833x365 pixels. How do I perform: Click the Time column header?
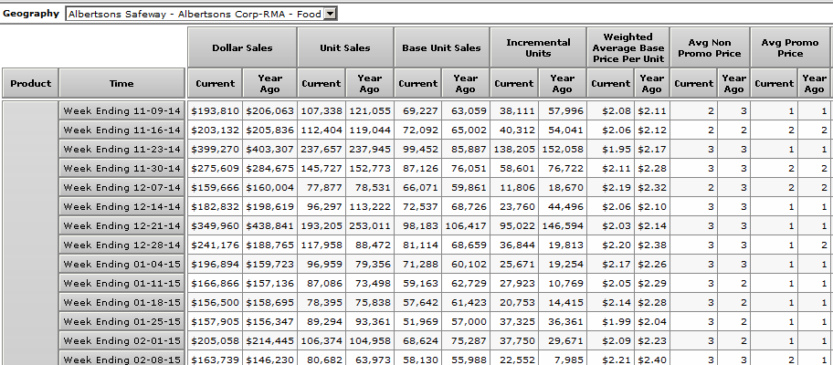[x=121, y=83]
